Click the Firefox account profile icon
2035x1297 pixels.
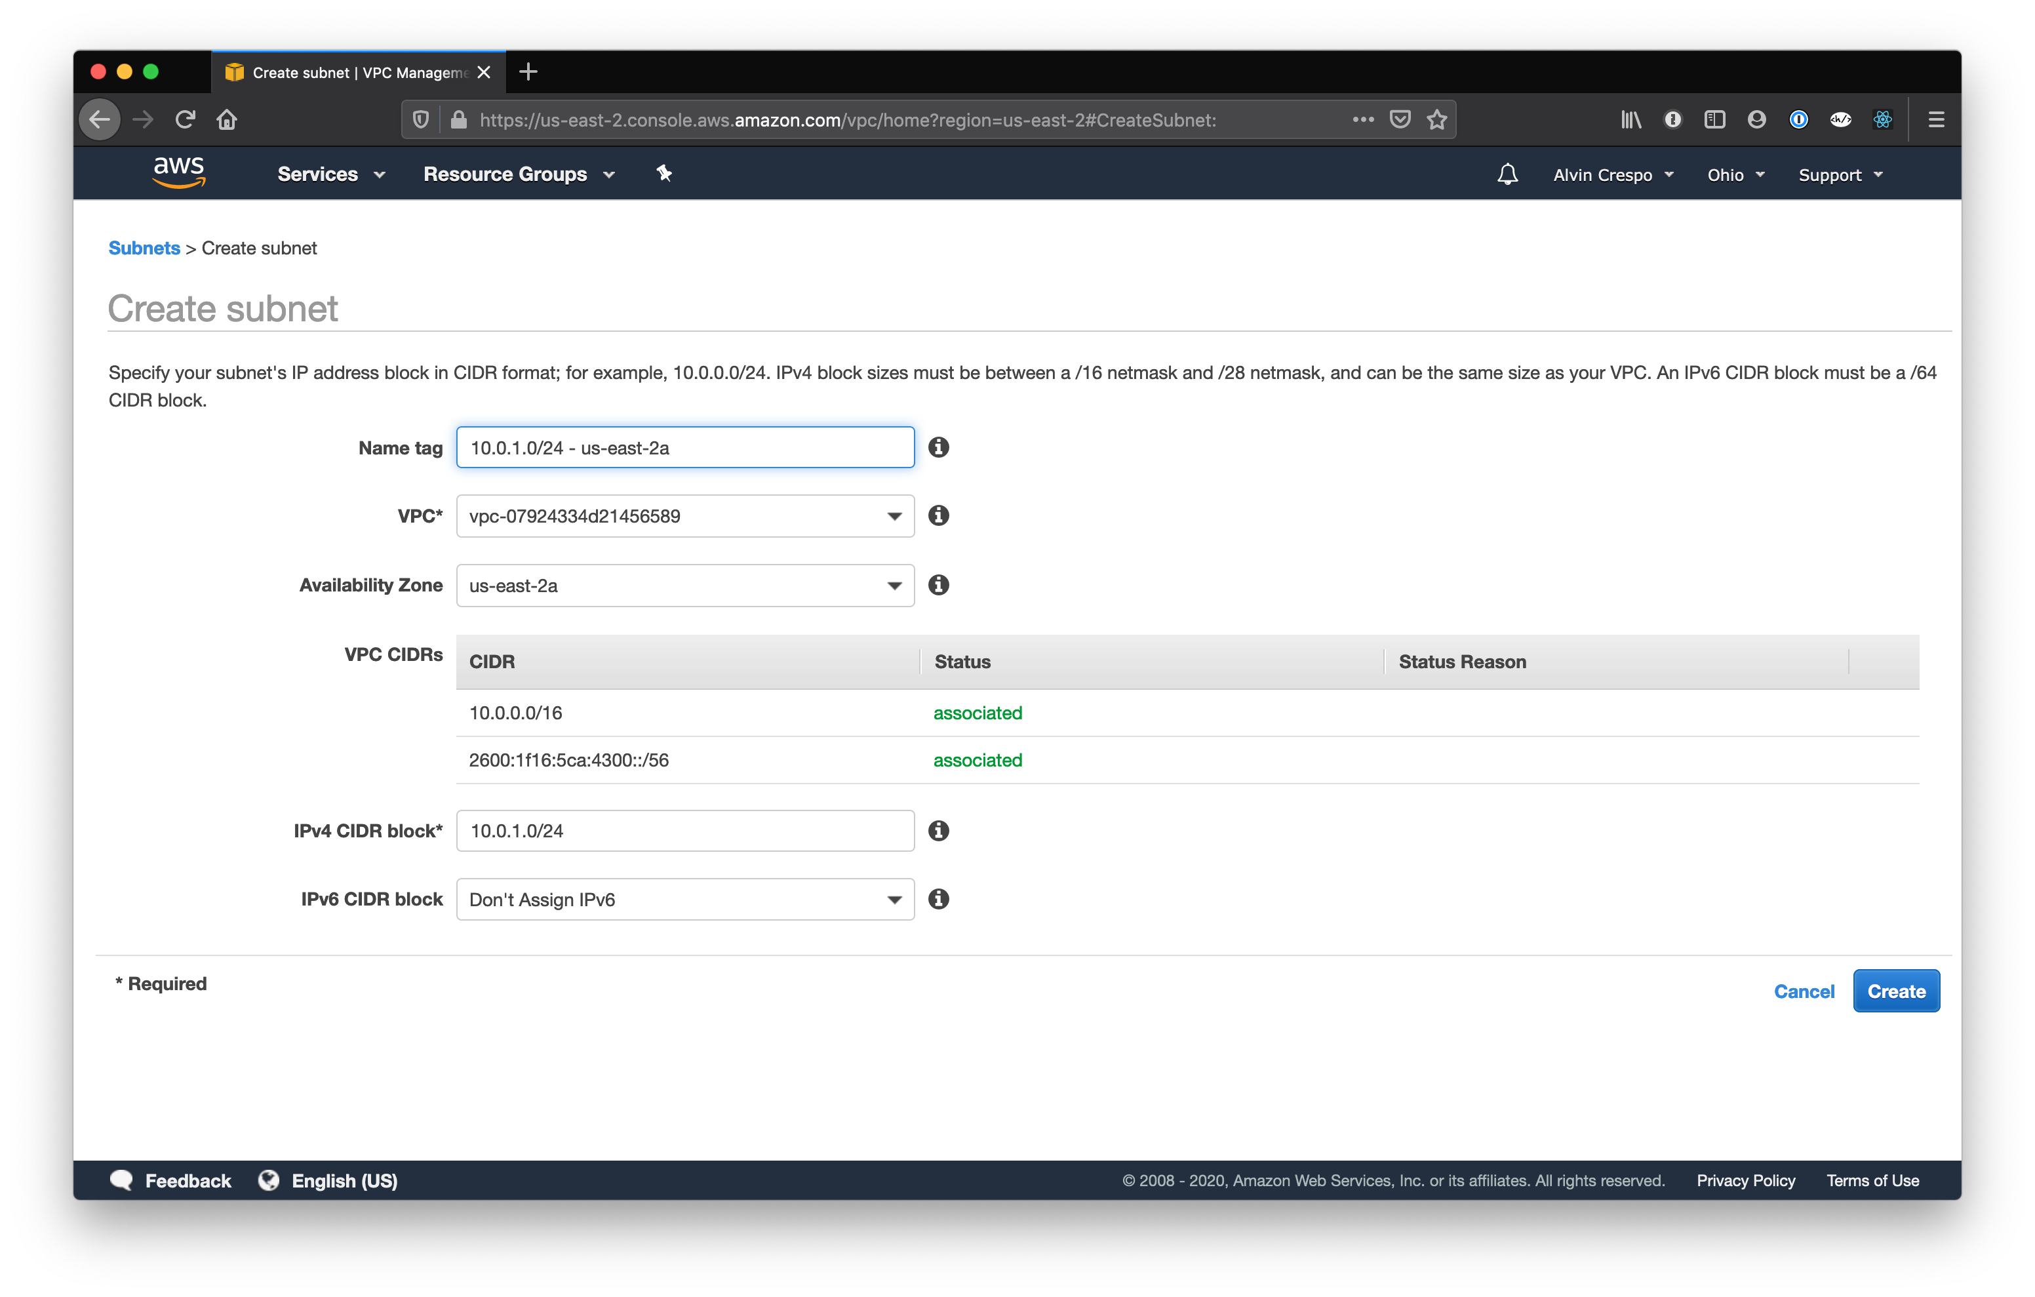[x=1756, y=119]
